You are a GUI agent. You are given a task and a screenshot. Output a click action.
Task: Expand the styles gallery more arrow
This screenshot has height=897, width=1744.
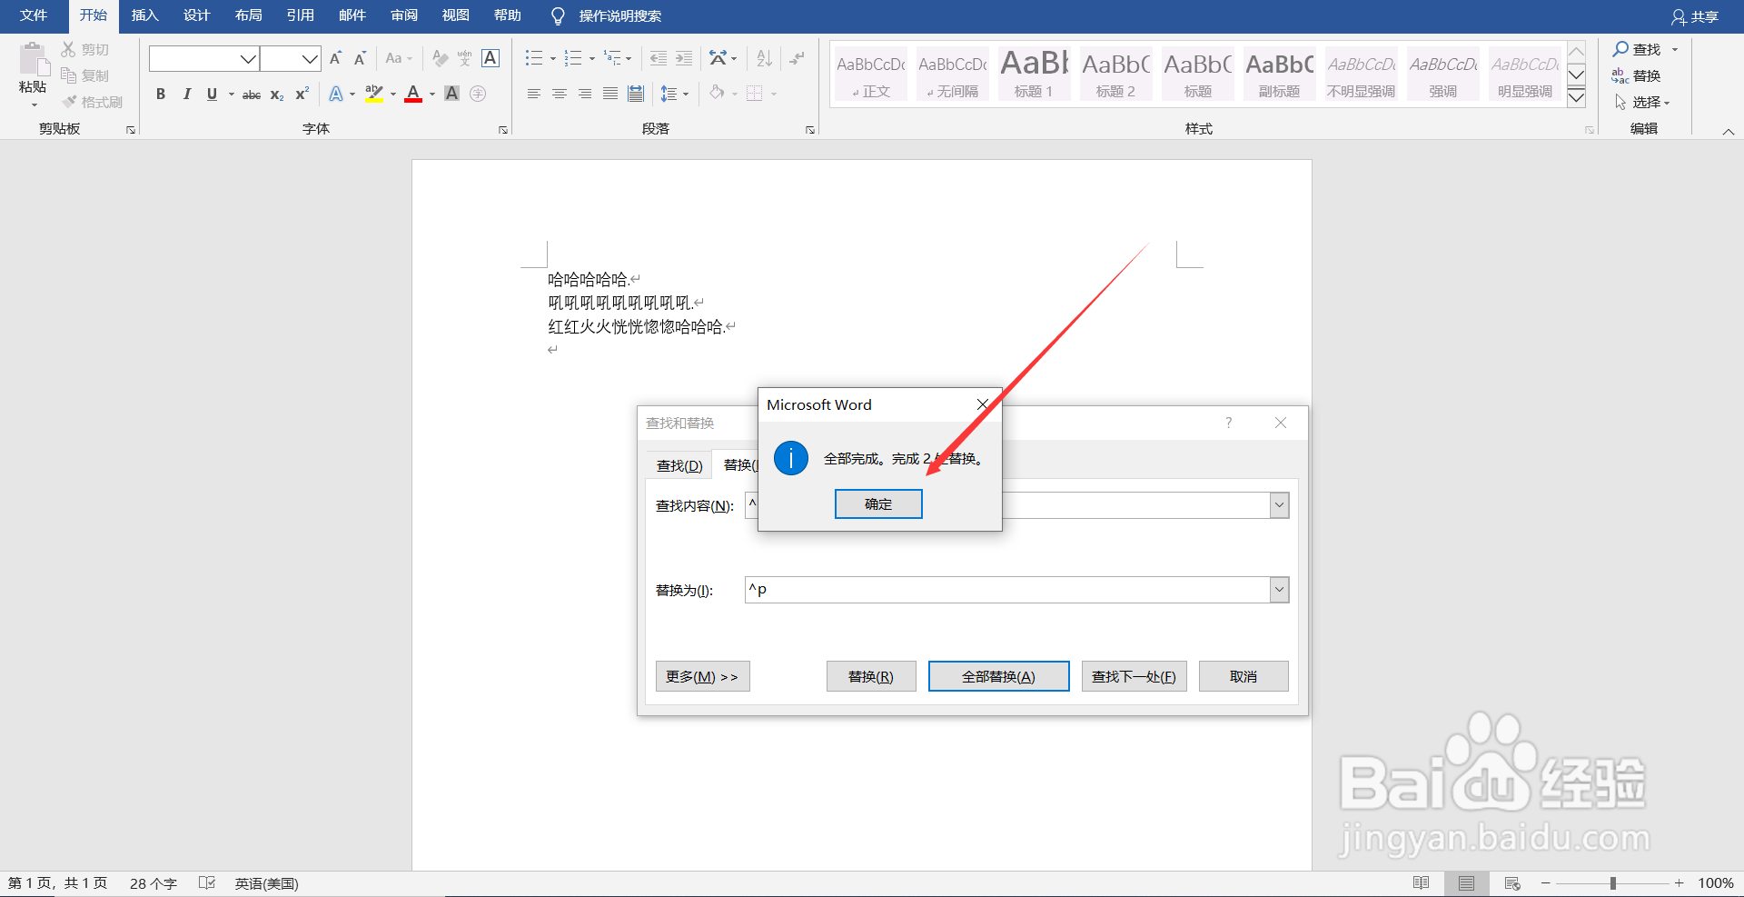[x=1577, y=97]
